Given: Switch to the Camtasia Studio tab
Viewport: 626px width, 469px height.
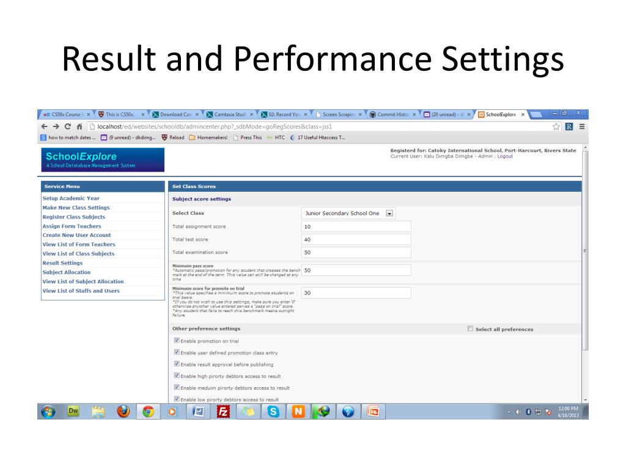Looking at the screenshot, I should click(230, 114).
